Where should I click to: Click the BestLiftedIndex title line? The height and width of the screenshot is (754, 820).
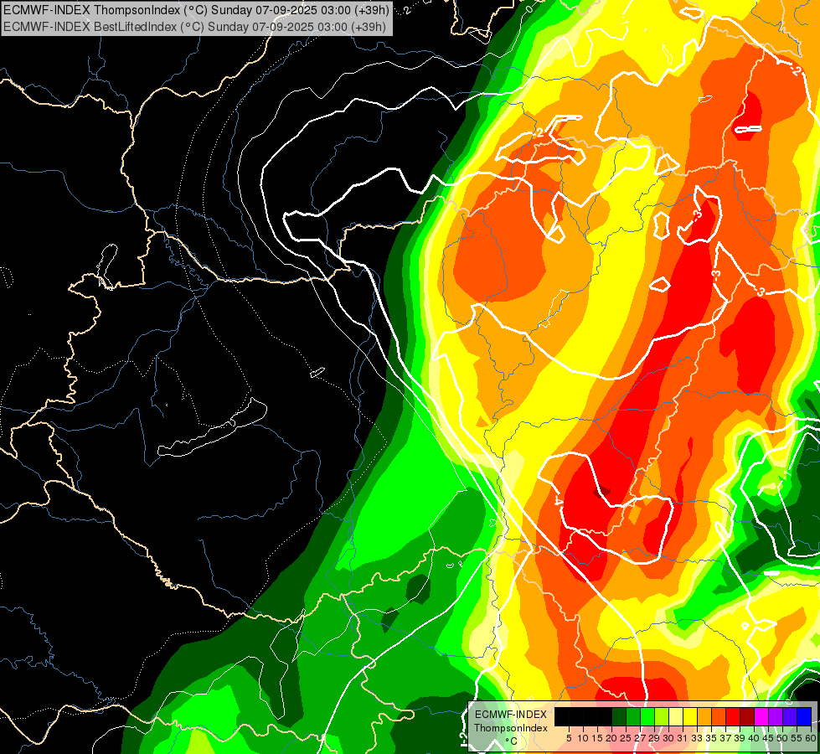click(194, 26)
